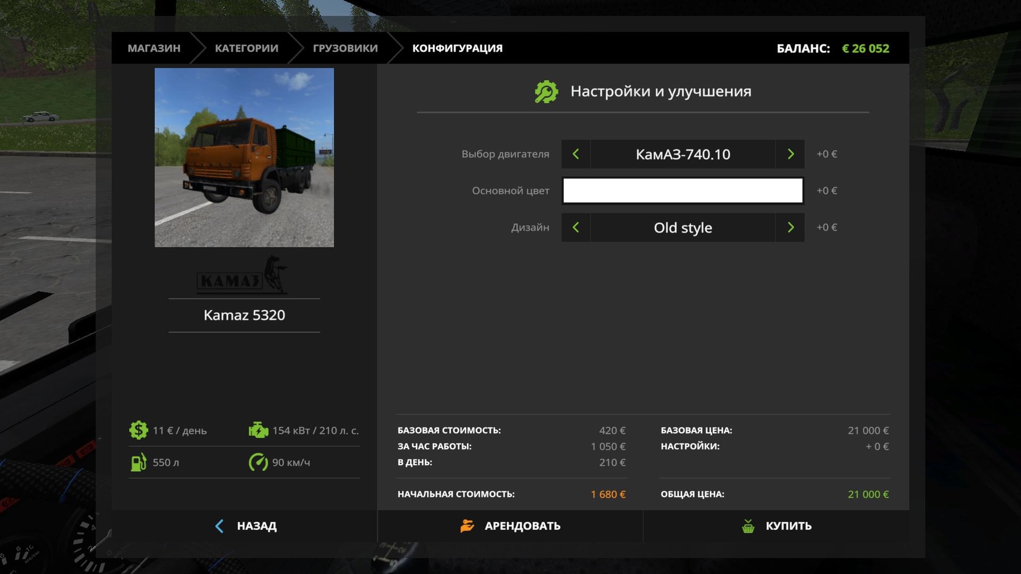The image size is (1021, 574).
Task: Switch to the previous design style
Action: [576, 227]
